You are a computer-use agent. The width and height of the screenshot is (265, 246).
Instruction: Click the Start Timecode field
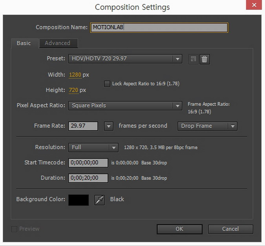tap(88, 163)
